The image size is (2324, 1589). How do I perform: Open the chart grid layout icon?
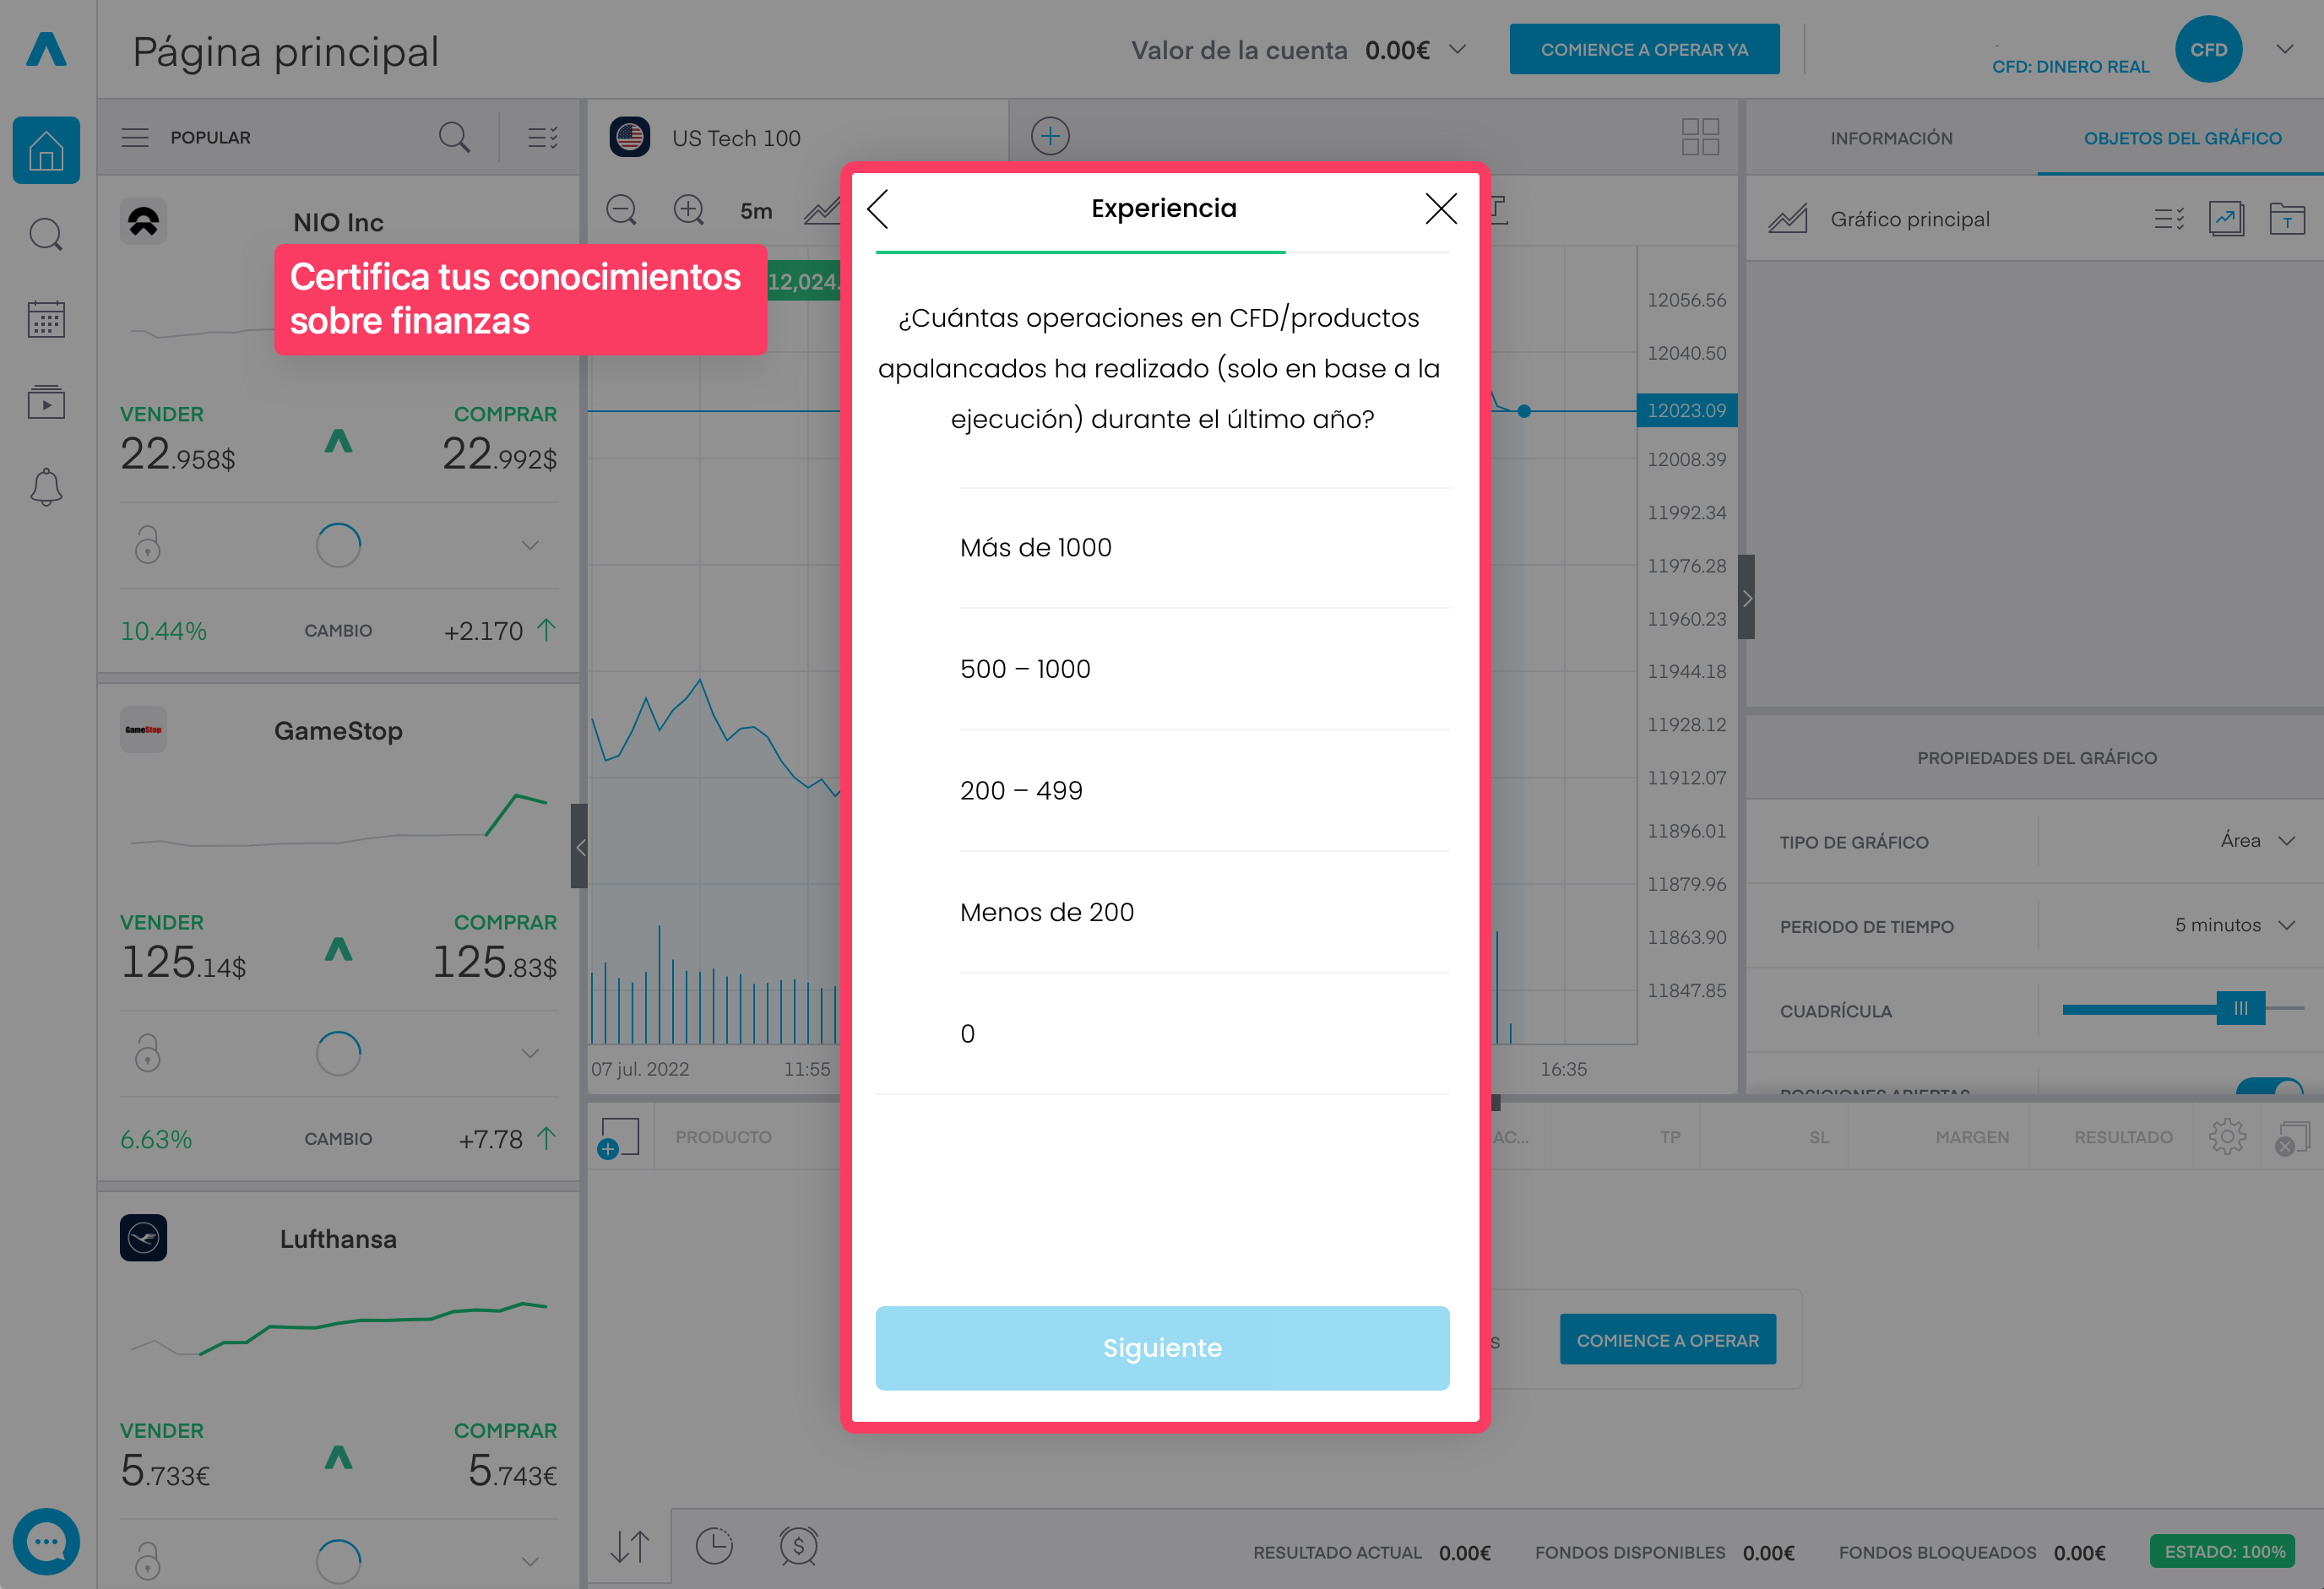click(x=1700, y=136)
